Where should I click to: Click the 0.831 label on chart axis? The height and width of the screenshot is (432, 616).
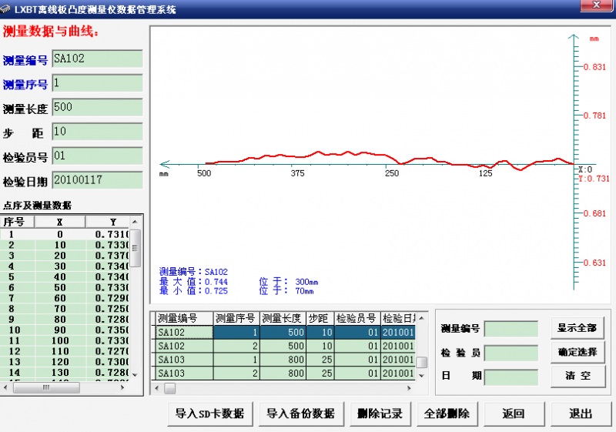tap(594, 67)
